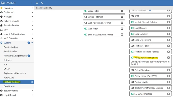The width and height of the screenshot is (173, 97).
Task: Expand Policy & Objects chevron
Action: tap(32, 21)
